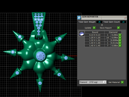
Task: Click the green arrow for 0.011tw row
Action: [120, 43]
